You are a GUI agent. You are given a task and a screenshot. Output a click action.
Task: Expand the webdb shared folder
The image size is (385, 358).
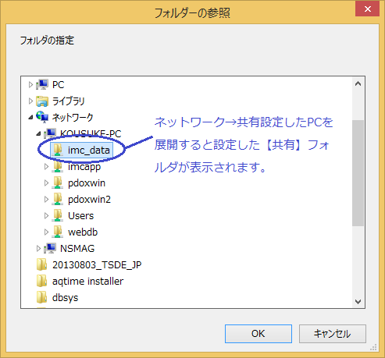[46, 232]
